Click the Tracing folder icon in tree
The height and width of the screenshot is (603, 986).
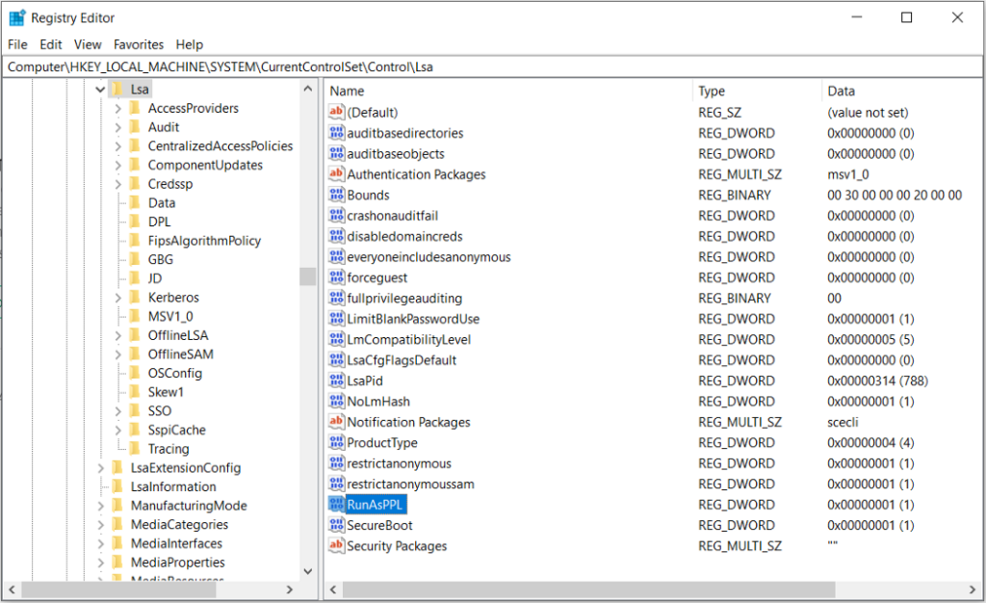(136, 449)
